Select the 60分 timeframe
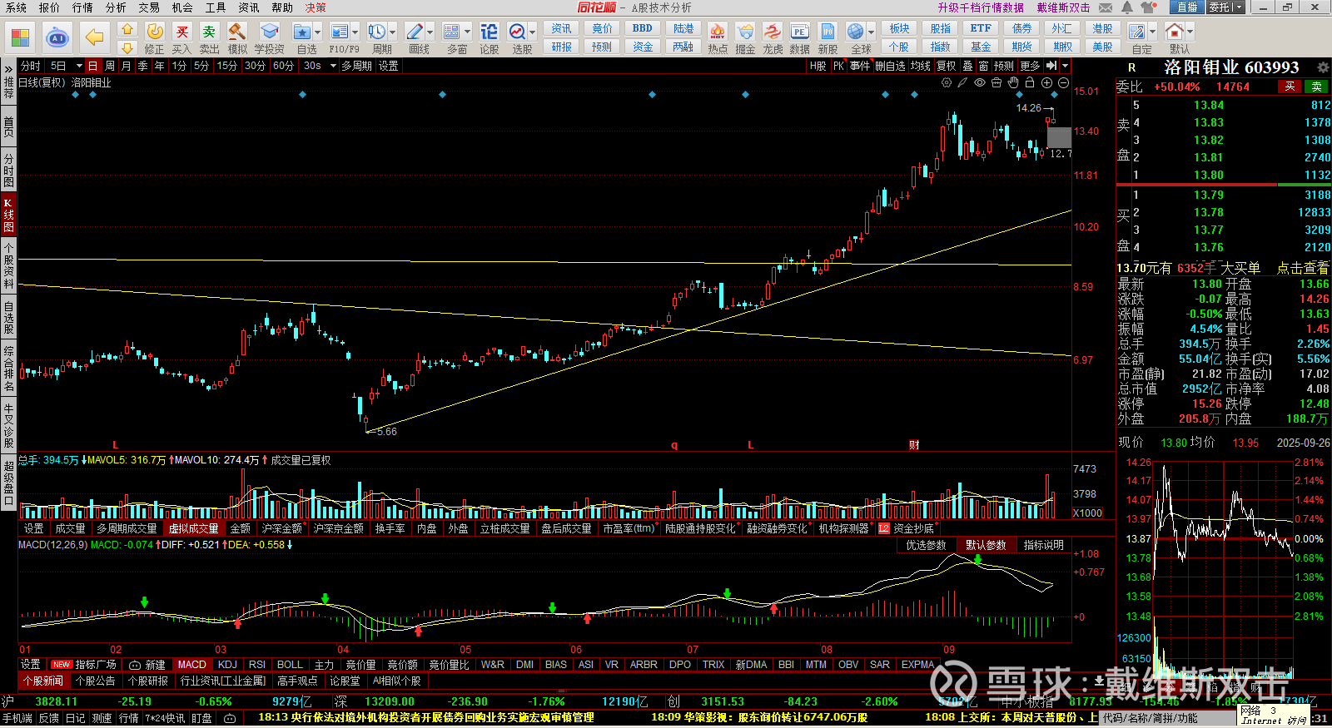The height and width of the screenshot is (728, 1332). 283,66
